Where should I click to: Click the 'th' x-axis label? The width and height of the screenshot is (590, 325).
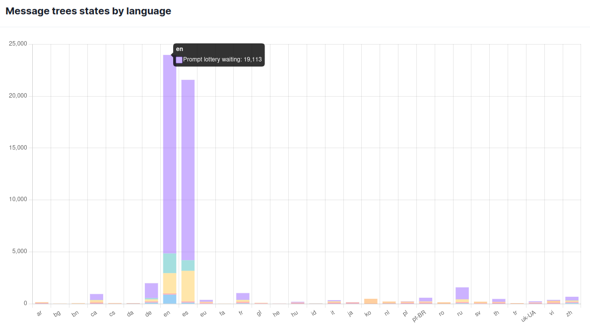pyautogui.click(x=497, y=313)
